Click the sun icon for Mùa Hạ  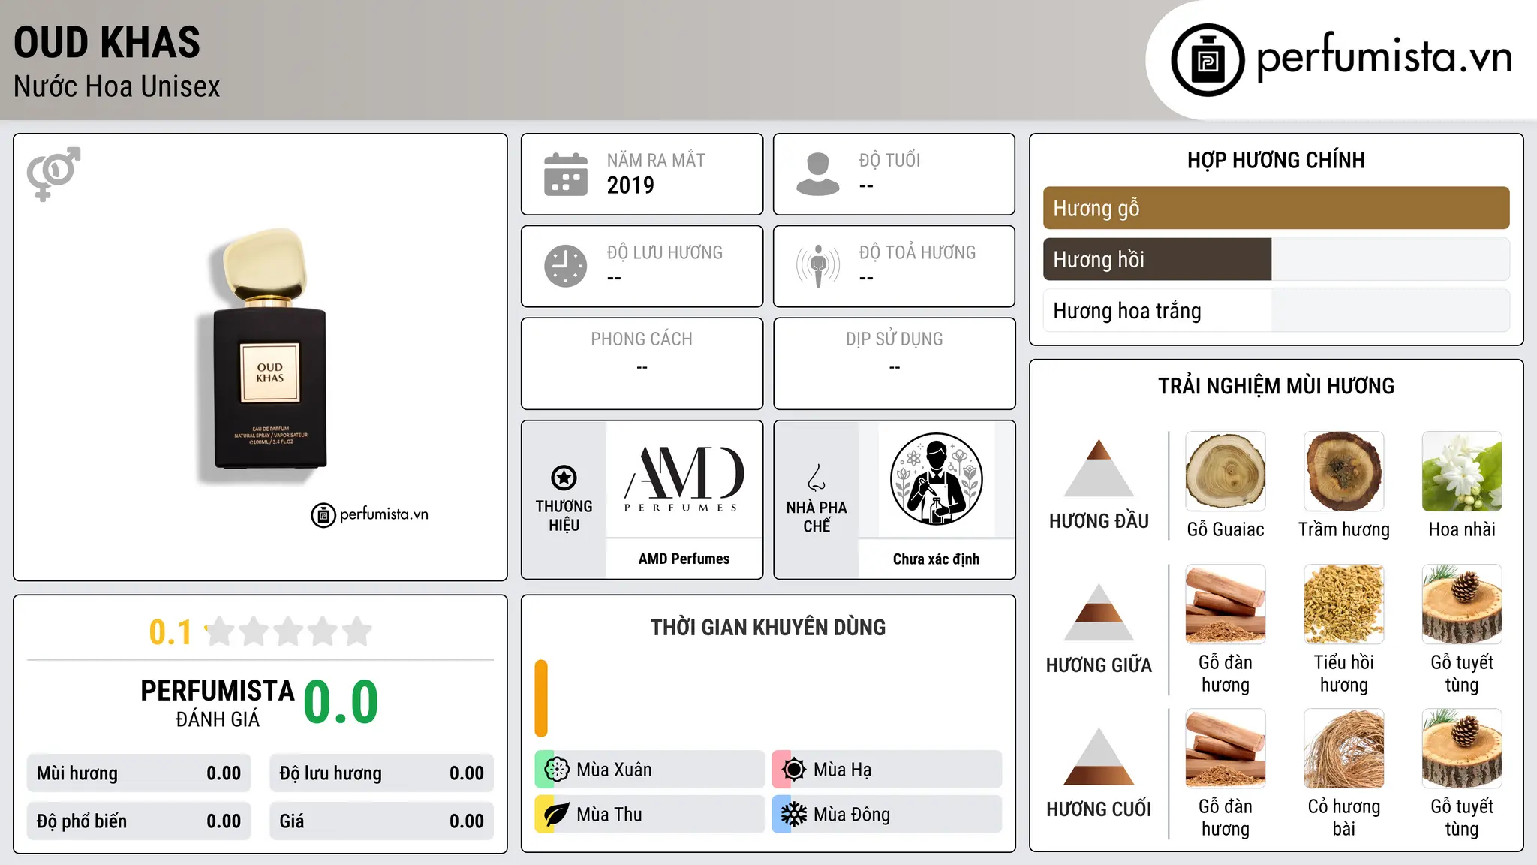794,770
